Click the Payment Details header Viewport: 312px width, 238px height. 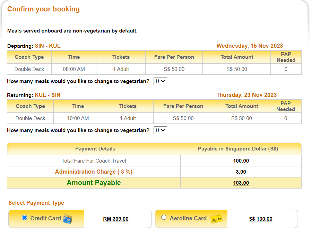point(95,149)
